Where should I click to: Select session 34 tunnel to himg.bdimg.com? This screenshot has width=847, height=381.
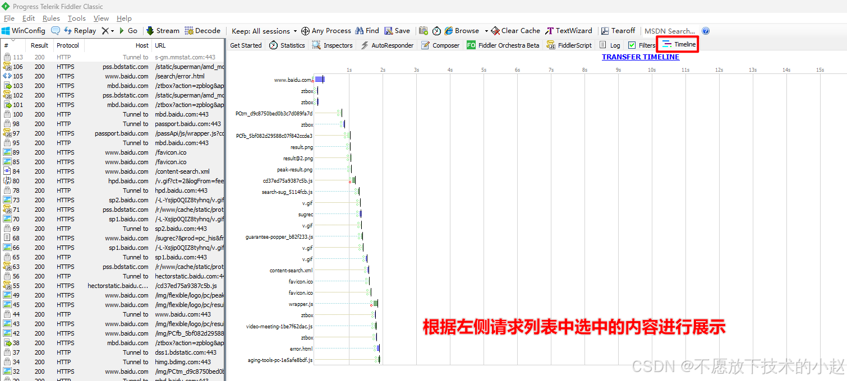[x=112, y=362]
